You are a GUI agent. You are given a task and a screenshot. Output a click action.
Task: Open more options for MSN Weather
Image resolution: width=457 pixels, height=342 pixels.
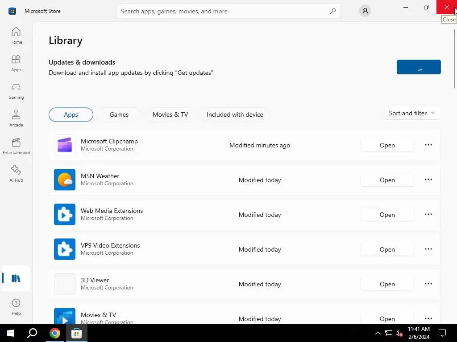[x=428, y=180]
